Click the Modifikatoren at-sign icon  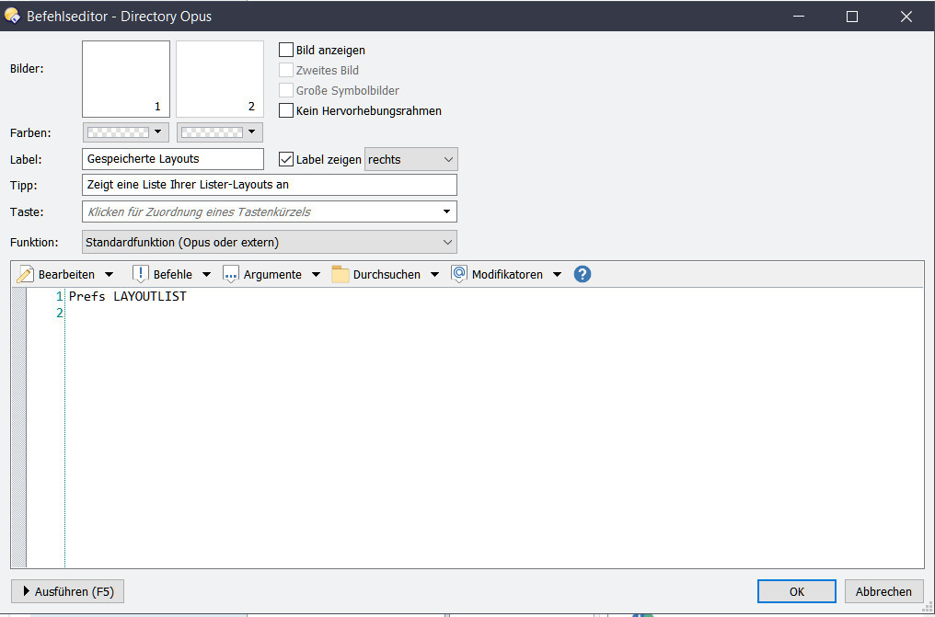[x=458, y=275]
